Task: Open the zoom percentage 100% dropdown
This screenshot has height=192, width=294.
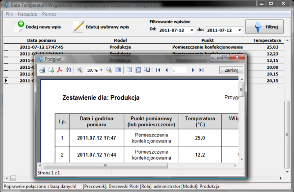Action: pos(101,70)
